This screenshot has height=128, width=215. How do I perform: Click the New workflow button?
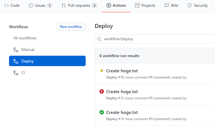(71, 26)
